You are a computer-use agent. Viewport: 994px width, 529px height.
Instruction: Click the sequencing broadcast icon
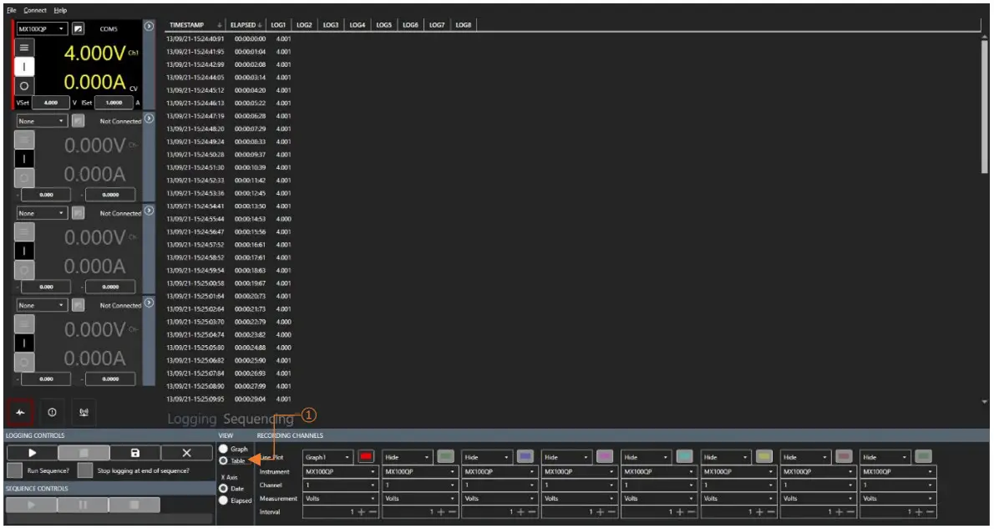(83, 412)
